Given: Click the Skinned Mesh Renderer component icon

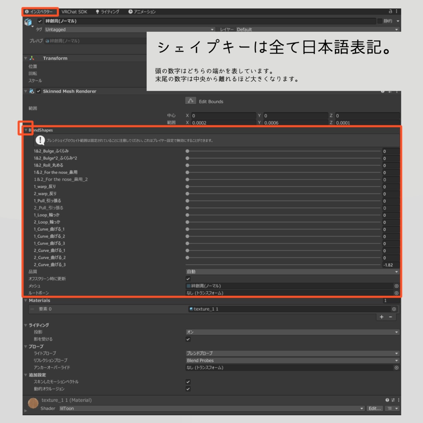Looking at the screenshot, I should click(31, 91).
